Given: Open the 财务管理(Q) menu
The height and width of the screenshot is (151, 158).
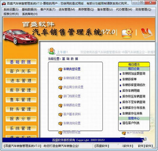Looking at the screenshot, I should 143,10.
